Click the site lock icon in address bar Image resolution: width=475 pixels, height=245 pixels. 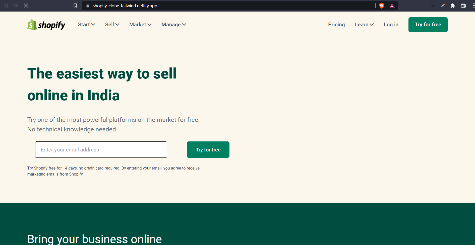(88, 6)
